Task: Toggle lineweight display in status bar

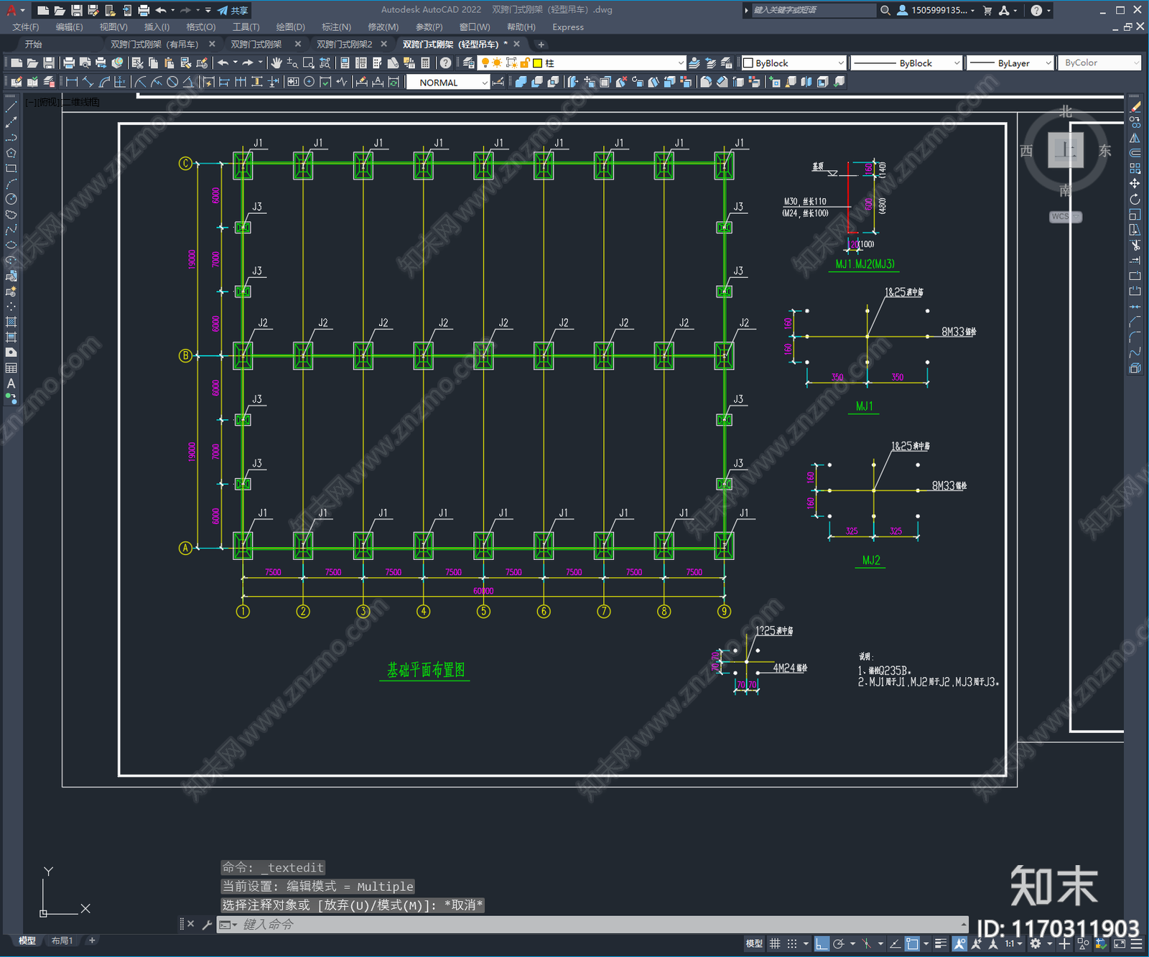Action: 940,943
